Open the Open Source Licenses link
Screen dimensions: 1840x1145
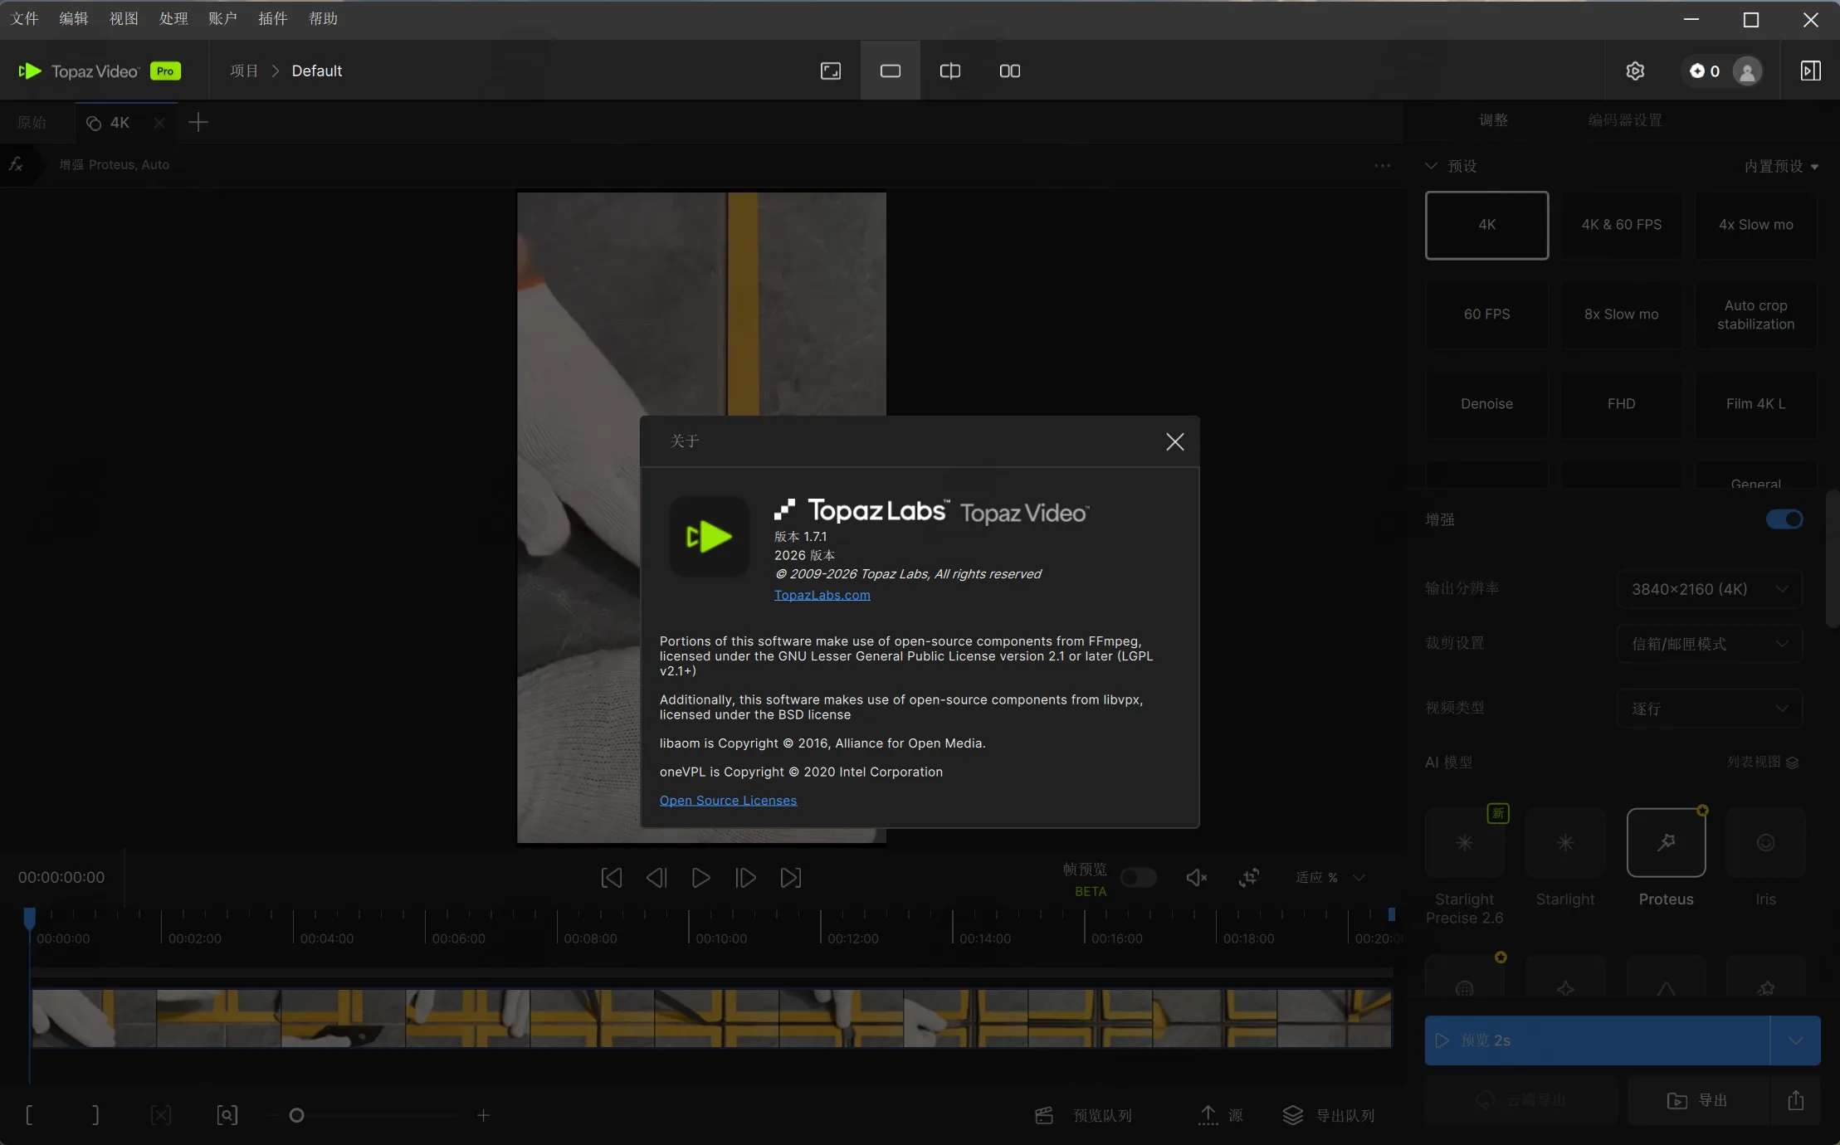tap(728, 800)
